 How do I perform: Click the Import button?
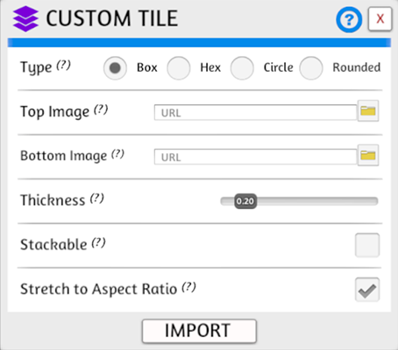(x=199, y=331)
